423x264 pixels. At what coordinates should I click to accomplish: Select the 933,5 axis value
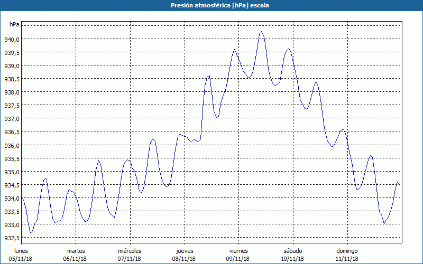coord(12,212)
